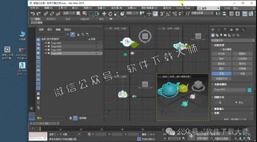This screenshot has width=257, height=142.
Task: Switch to the 对象绘制 ribbon tab
Action: [85, 19]
